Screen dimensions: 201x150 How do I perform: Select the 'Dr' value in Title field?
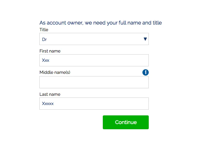click(45, 40)
